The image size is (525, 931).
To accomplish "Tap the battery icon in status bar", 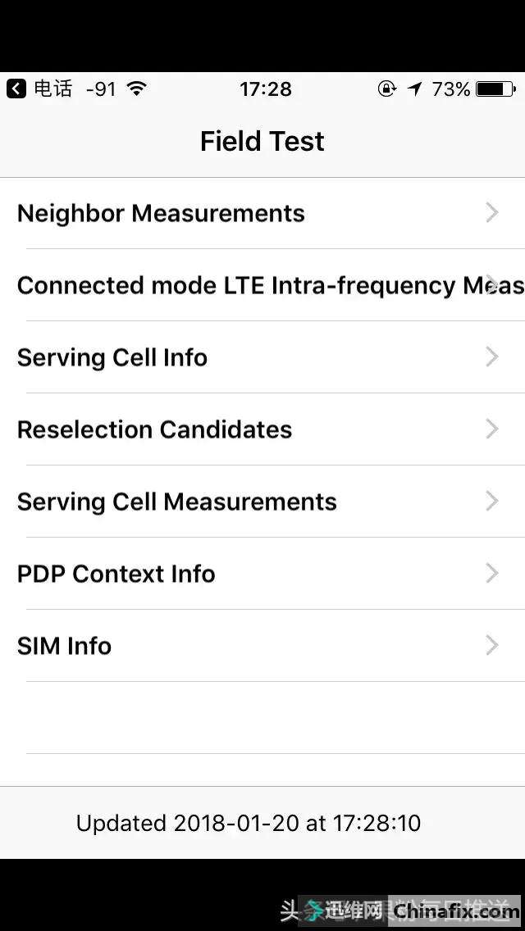I will [x=495, y=89].
